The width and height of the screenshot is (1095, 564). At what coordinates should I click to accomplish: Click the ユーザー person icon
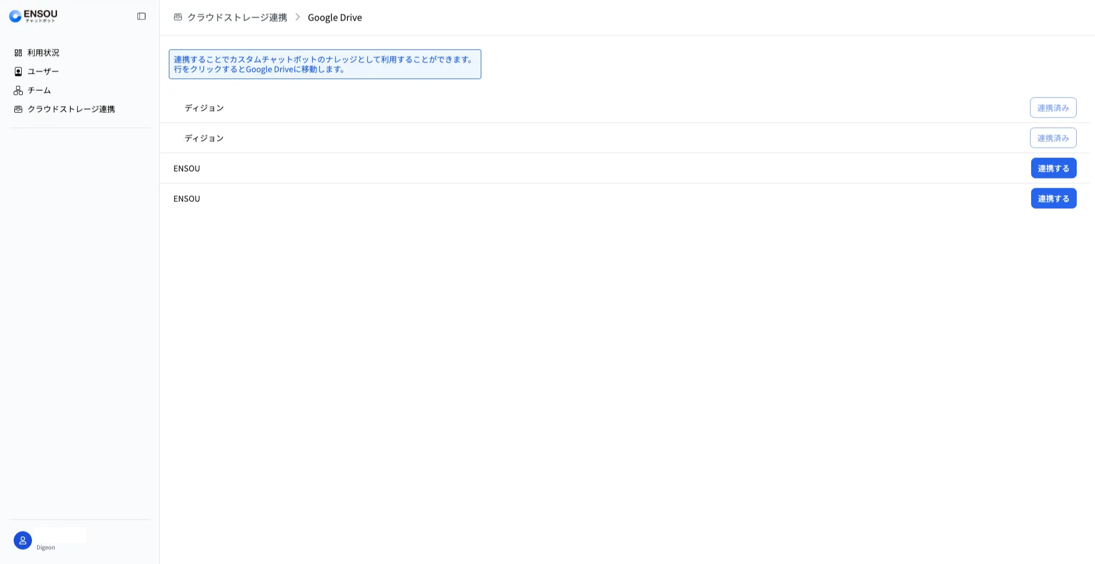coord(18,71)
